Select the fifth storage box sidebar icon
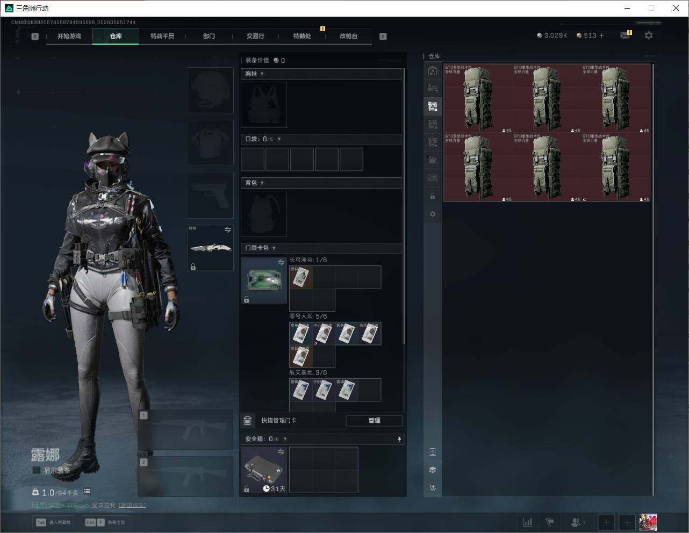This screenshot has height=533, width=689. coord(433,142)
